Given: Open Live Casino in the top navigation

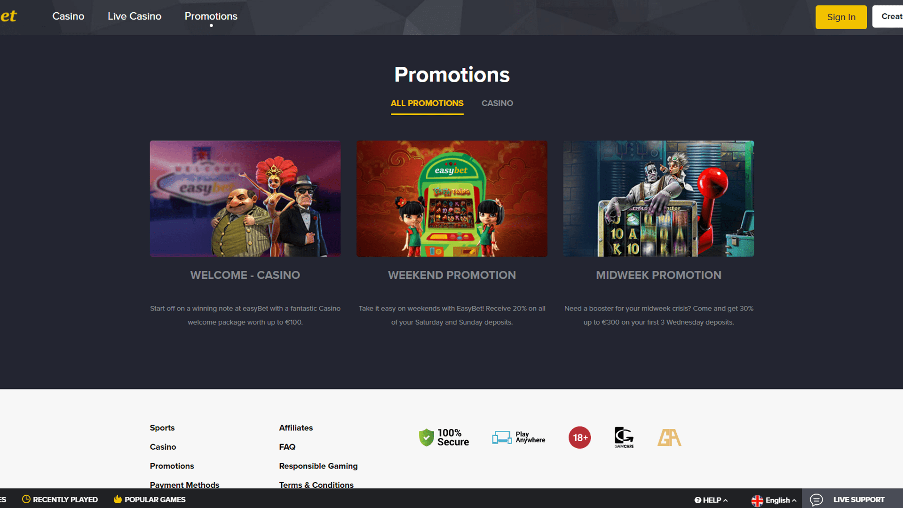Looking at the screenshot, I should (135, 16).
